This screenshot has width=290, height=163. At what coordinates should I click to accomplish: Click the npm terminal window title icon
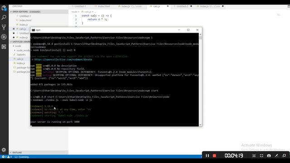coord(33,30)
